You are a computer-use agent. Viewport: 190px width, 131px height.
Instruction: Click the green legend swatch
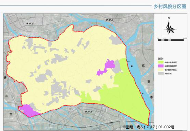click(161, 62)
